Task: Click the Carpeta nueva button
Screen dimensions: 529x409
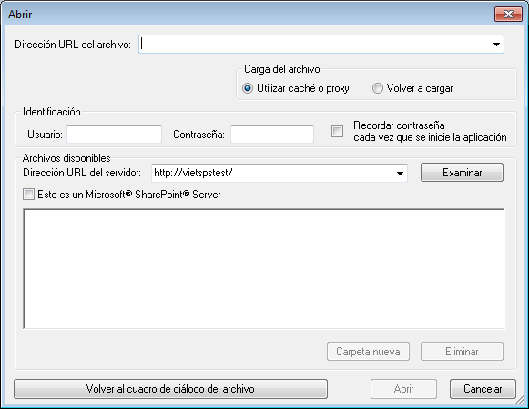Action: [368, 352]
